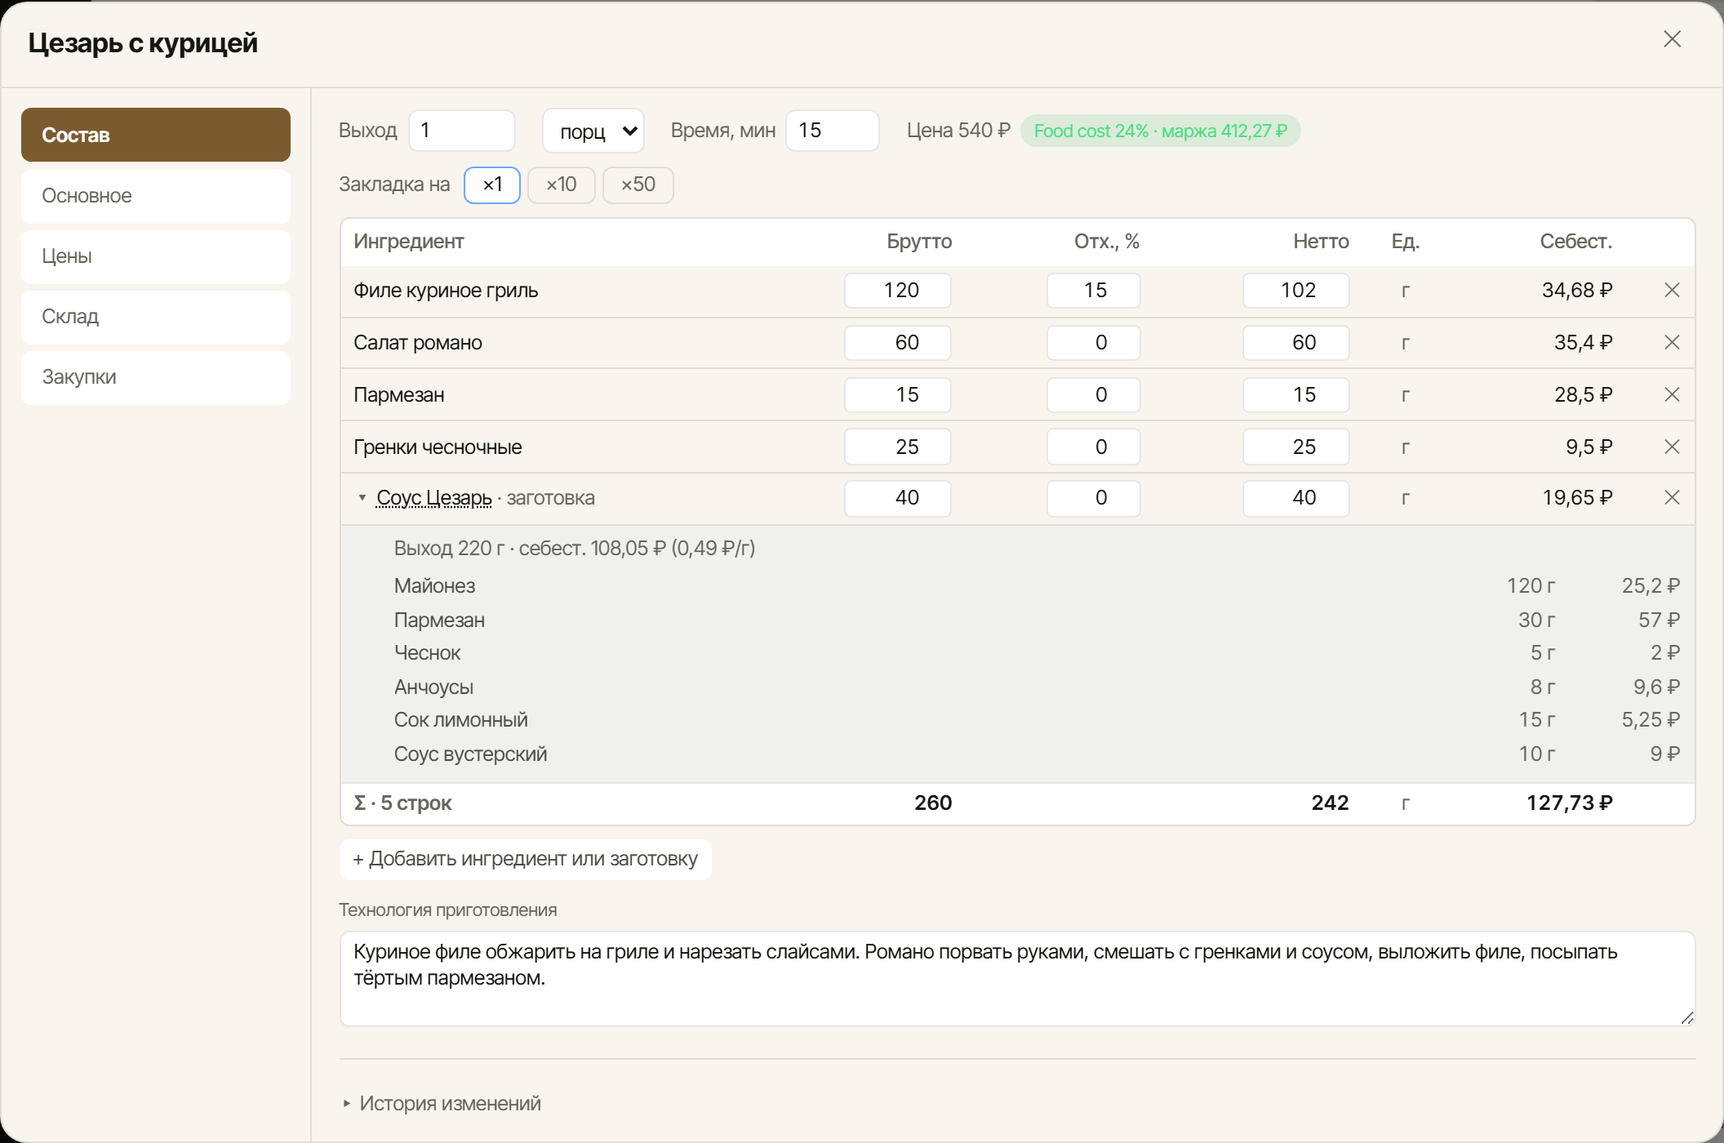Expand История изменений section
Viewport: 1724px width, 1143px height.
pos(441,1104)
